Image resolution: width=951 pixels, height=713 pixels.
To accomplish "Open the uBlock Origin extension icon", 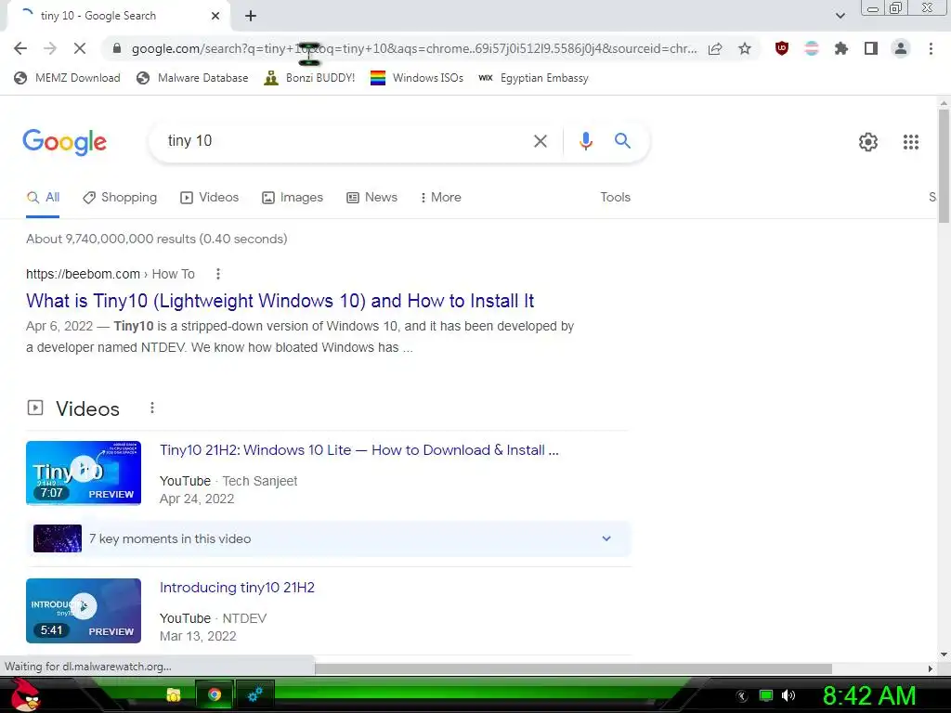I will coord(782,48).
